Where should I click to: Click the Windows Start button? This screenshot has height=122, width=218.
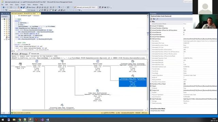(x=3, y=120)
